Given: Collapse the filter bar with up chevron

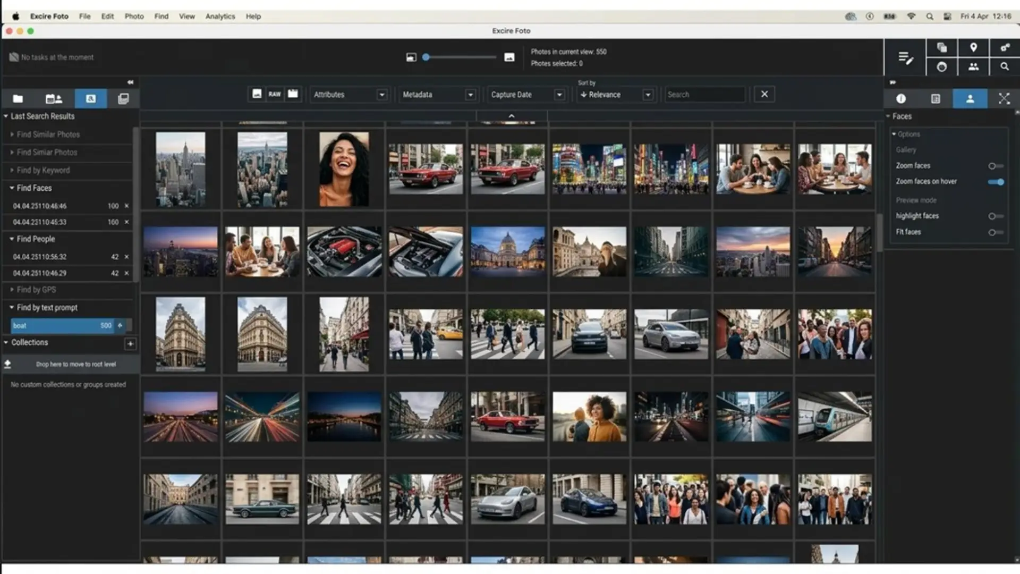Looking at the screenshot, I should point(512,116).
